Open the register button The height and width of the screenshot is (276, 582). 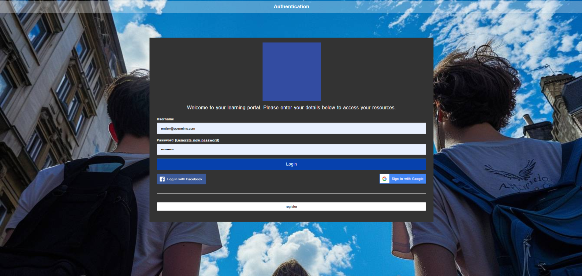point(291,207)
